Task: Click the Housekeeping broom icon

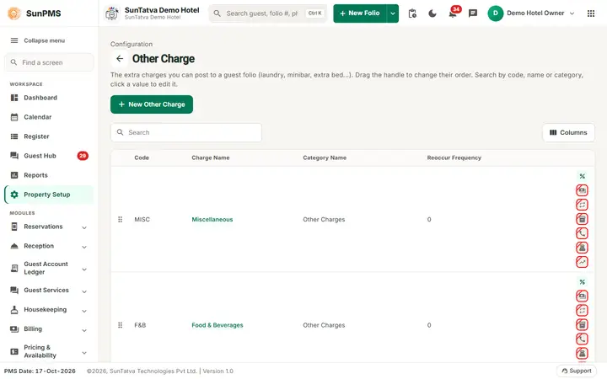Action: coord(14,309)
